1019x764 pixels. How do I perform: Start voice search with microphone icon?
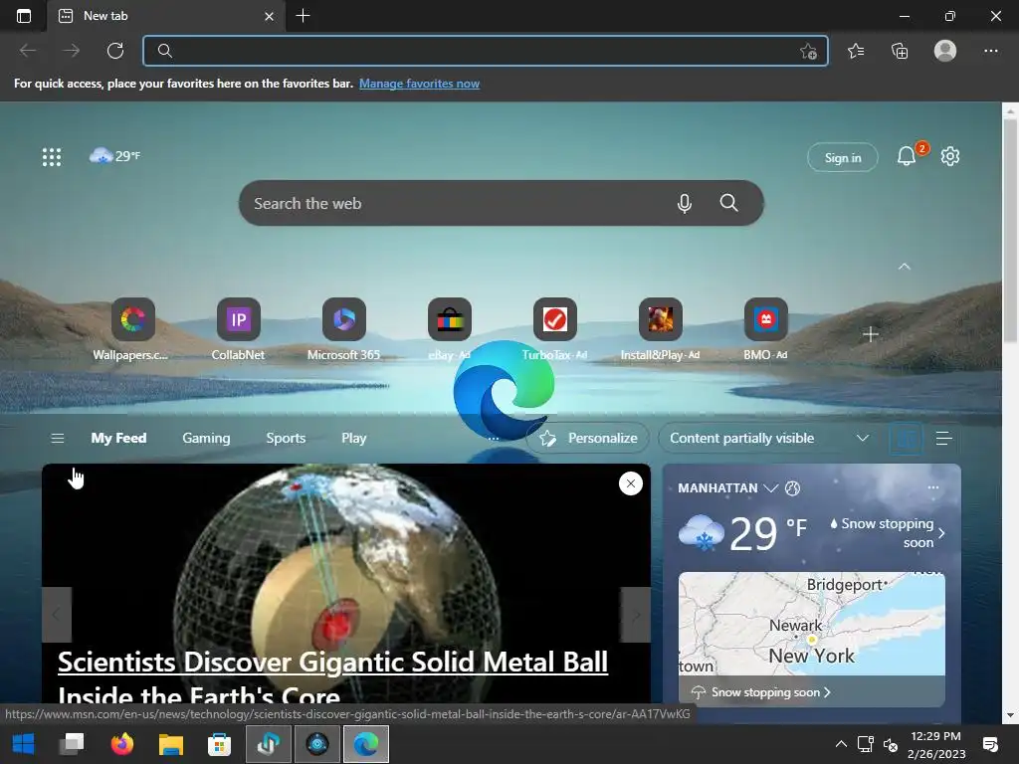684,203
